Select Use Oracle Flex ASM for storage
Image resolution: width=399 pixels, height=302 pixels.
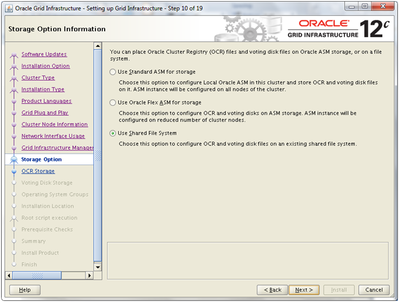pos(113,103)
